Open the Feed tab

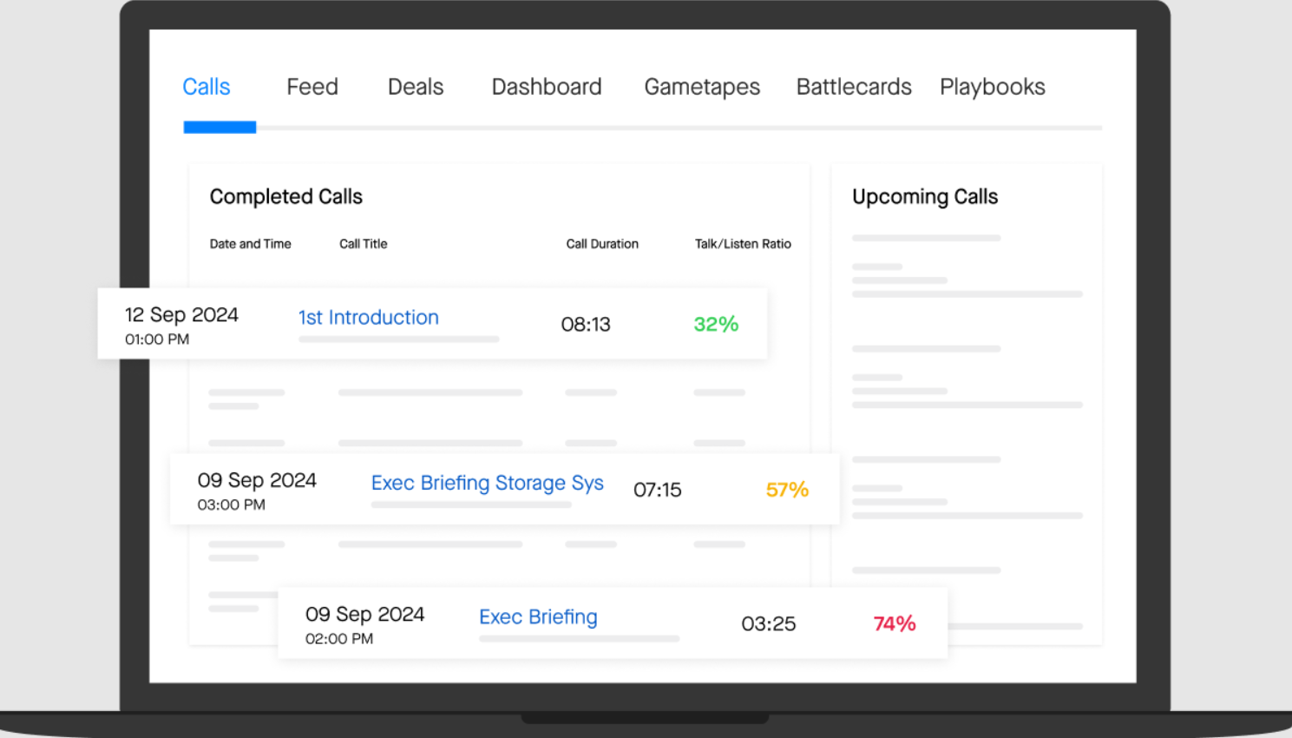tap(312, 87)
